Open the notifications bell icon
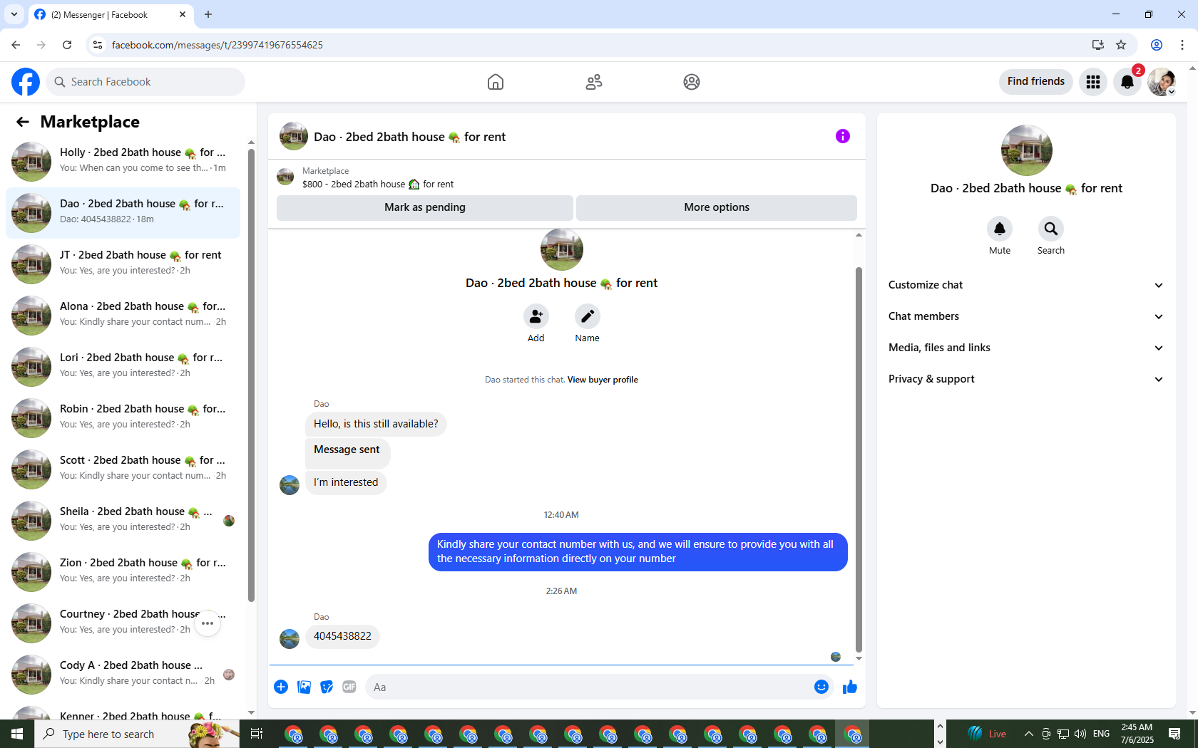This screenshot has width=1198, height=748. pos(1127,82)
